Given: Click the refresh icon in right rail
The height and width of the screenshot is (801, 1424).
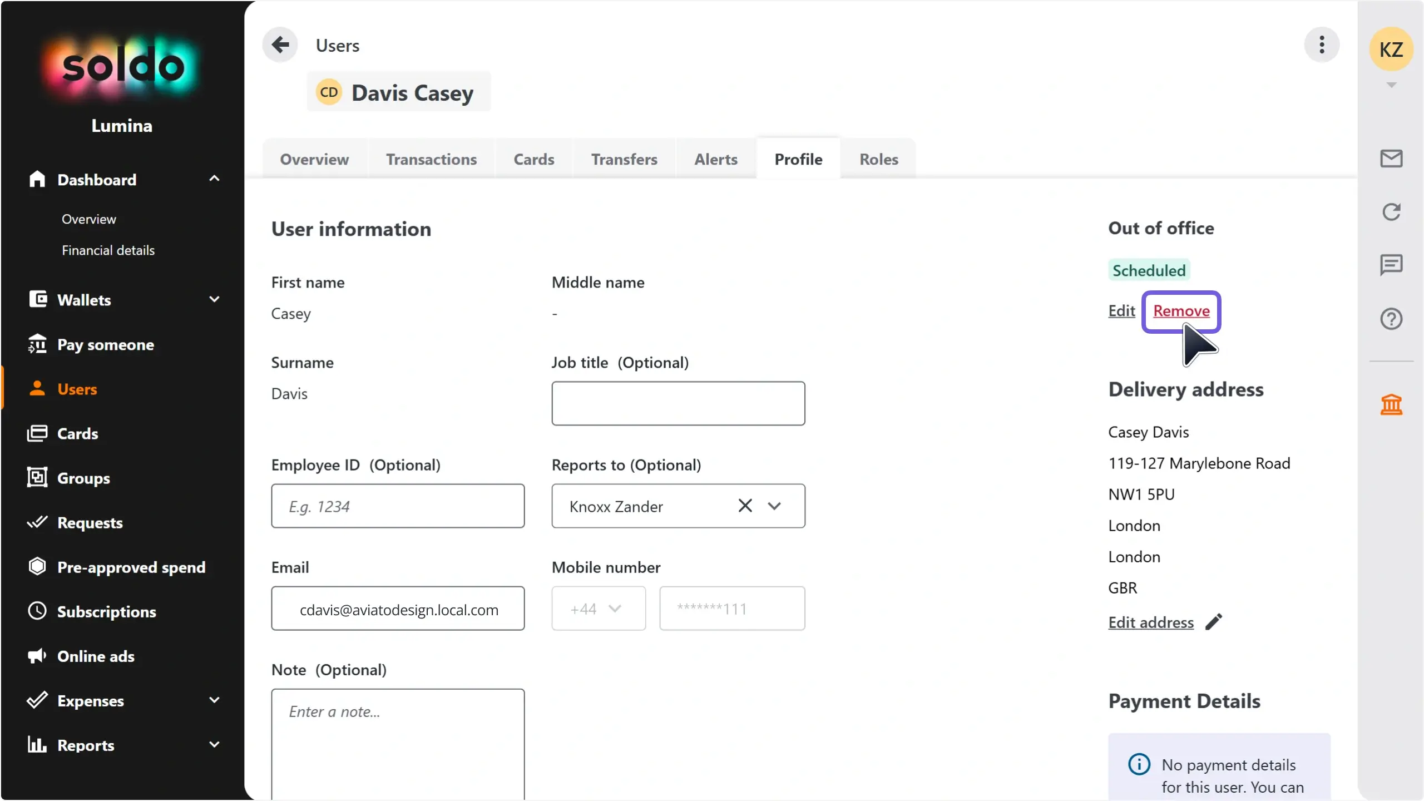Looking at the screenshot, I should tap(1391, 212).
